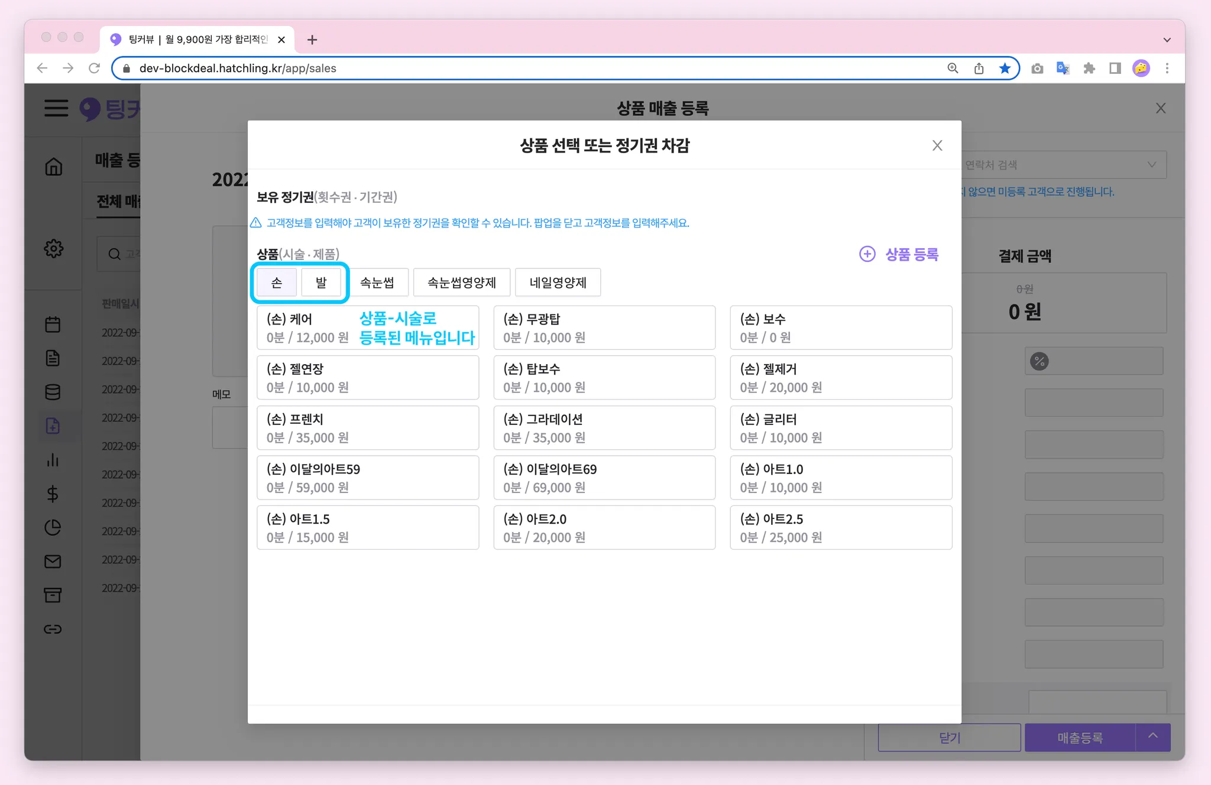
Task: Select the 손 category tab
Action: coord(277,283)
